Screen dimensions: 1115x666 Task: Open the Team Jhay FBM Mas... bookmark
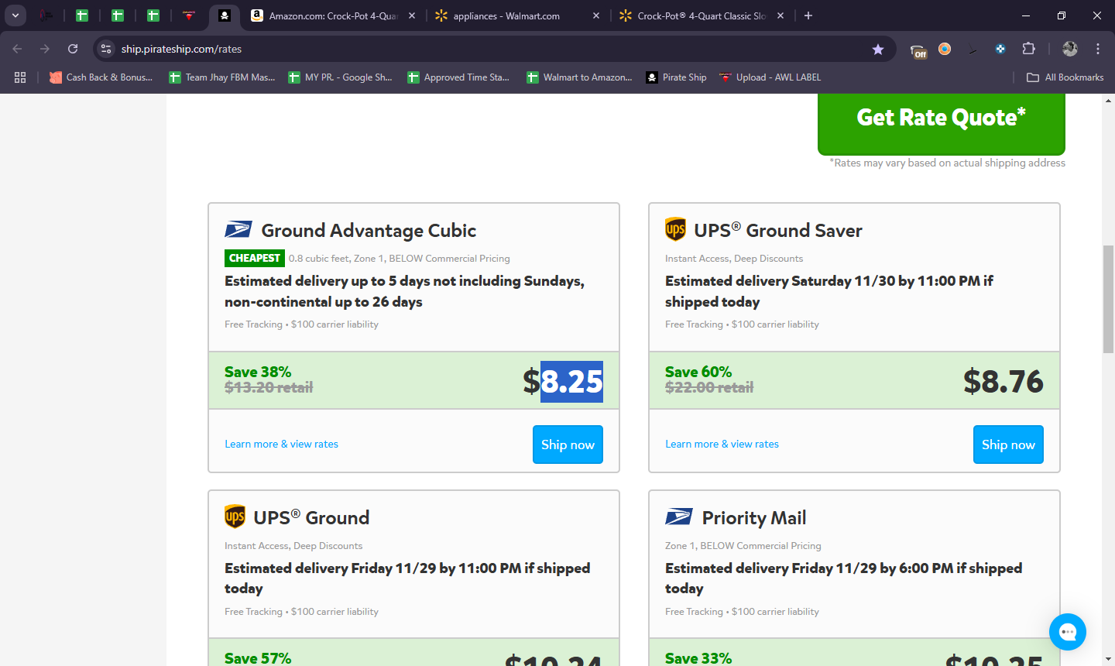click(222, 77)
